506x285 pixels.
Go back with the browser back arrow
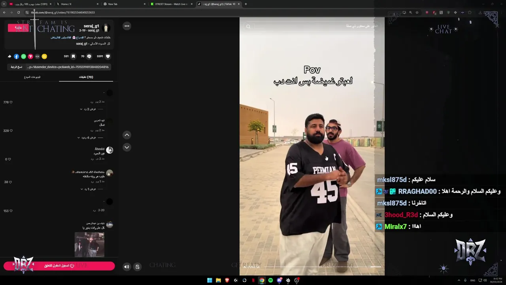[4, 12]
